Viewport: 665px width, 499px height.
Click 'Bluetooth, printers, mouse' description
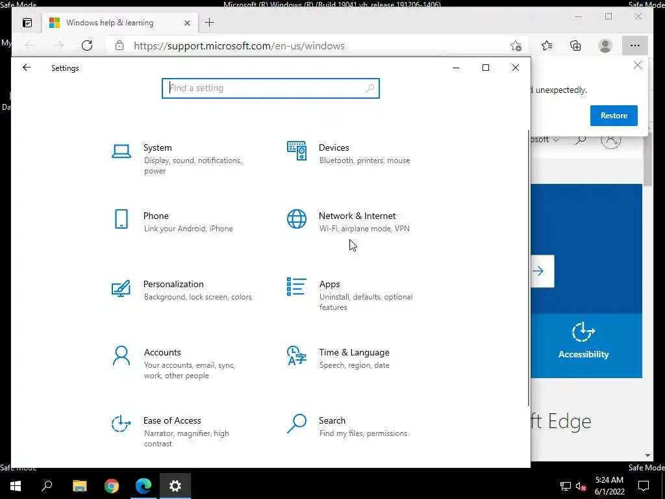pyautogui.click(x=365, y=160)
